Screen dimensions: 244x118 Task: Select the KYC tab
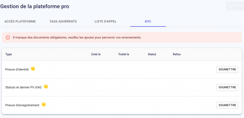click(x=148, y=21)
